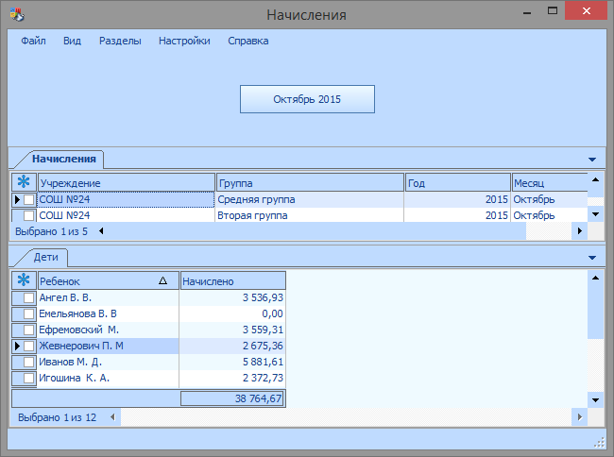614x457 pixels.
Task: Click the Выбрано 1 из 5 status text
Action: (51, 231)
